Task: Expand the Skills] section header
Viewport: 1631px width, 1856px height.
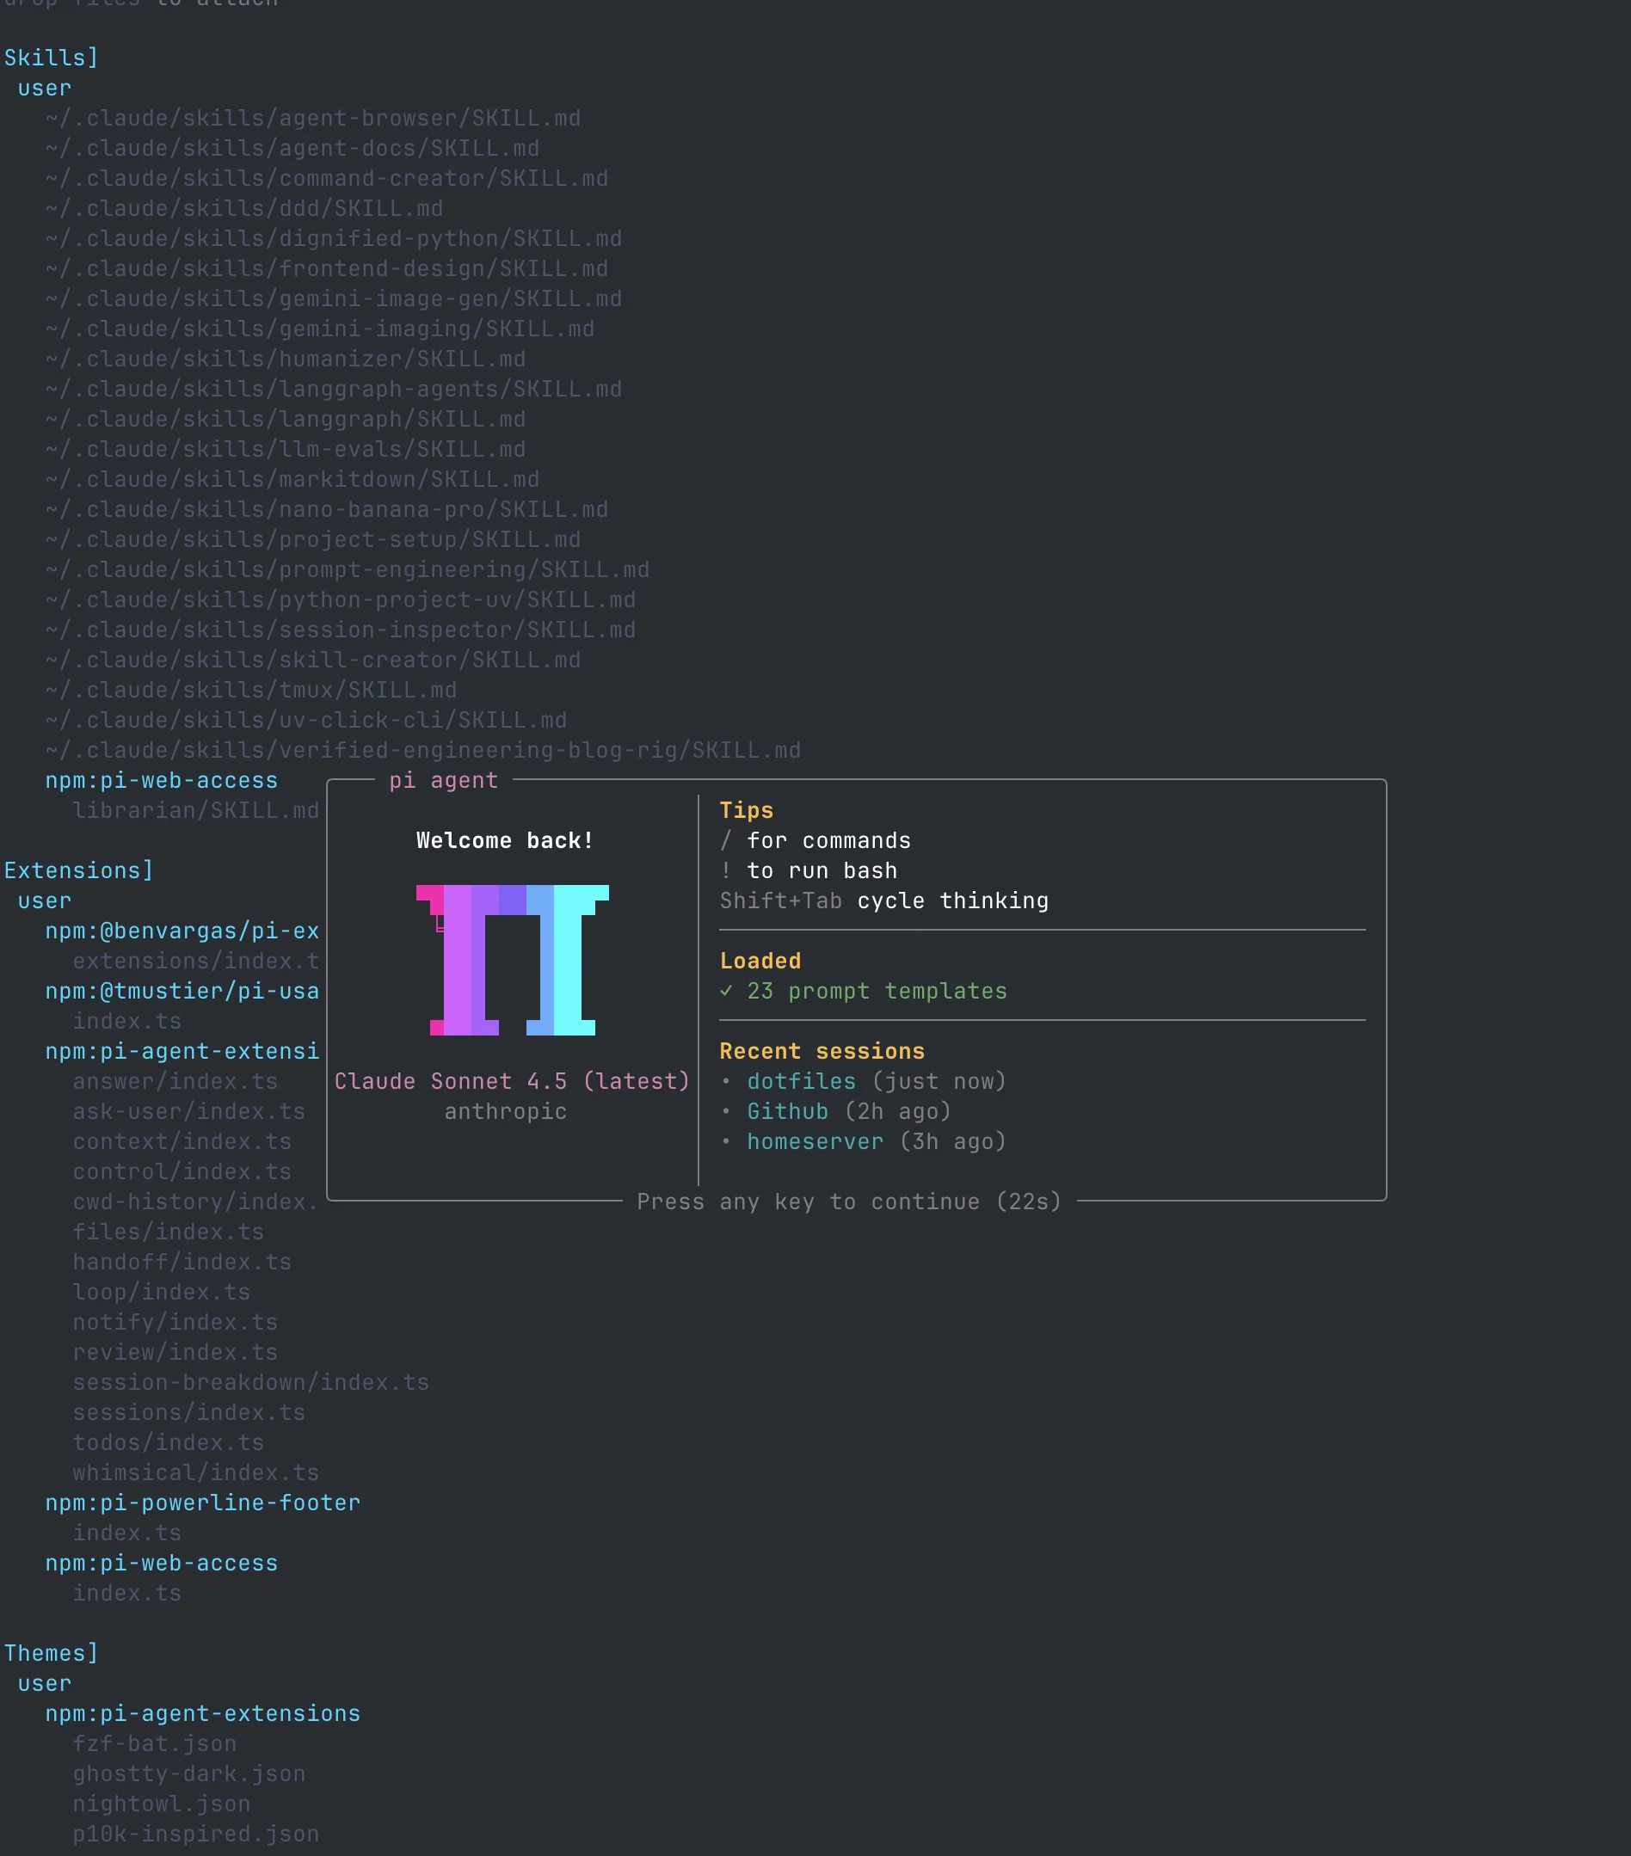Action: (50, 58)
